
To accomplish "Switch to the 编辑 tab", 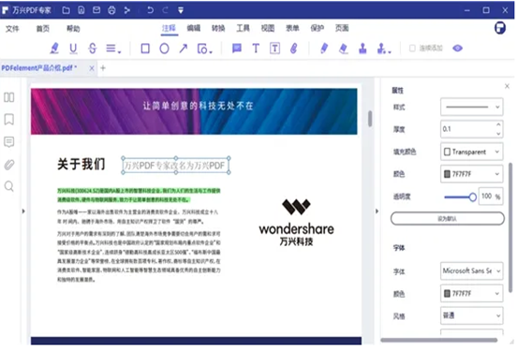I will [194, 28].
